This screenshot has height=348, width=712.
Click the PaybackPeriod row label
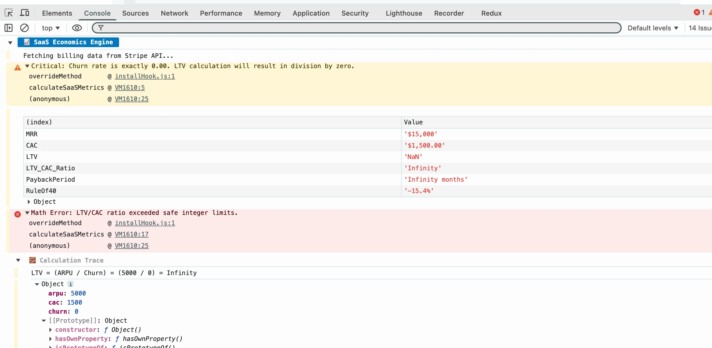coord(51,180)
